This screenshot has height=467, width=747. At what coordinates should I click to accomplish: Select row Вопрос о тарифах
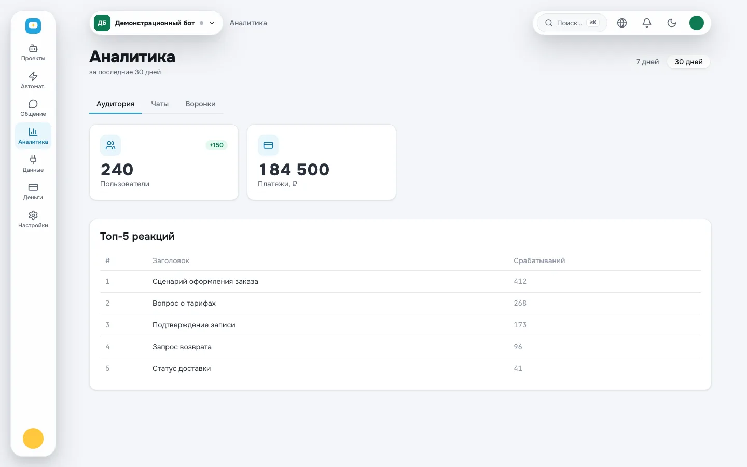click(400, 303)
